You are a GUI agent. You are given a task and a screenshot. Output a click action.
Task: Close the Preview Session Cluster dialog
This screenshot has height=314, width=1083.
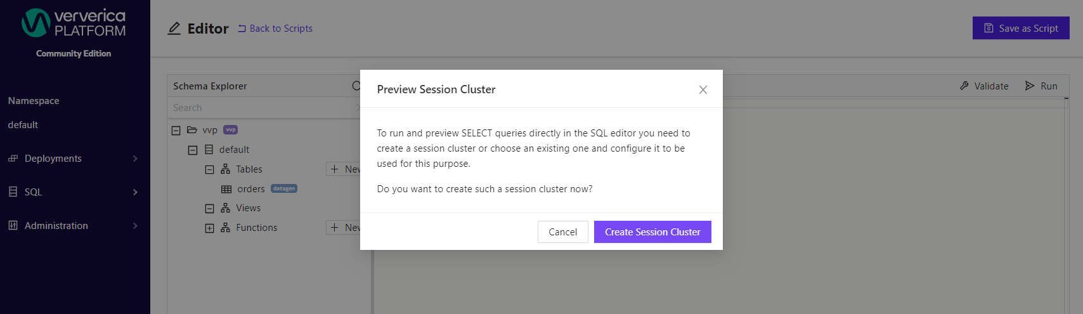click(x=703, y=89)
